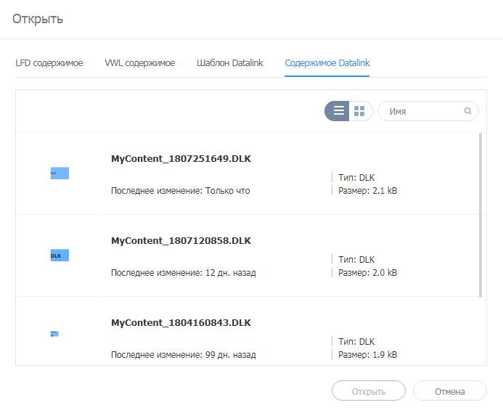Screen dimensions: 503x413
Task: Switch to list view layout
Action: pos(338,111)
